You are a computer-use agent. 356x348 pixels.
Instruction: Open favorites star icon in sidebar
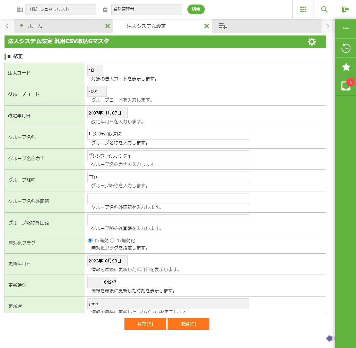click(346, 67)
